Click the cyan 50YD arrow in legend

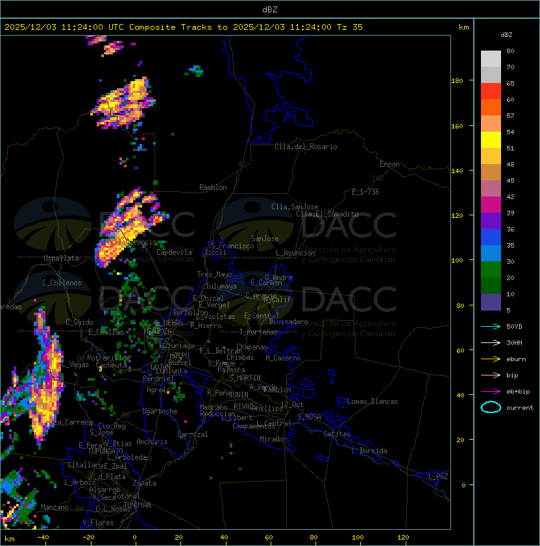[x=491, y=326]
